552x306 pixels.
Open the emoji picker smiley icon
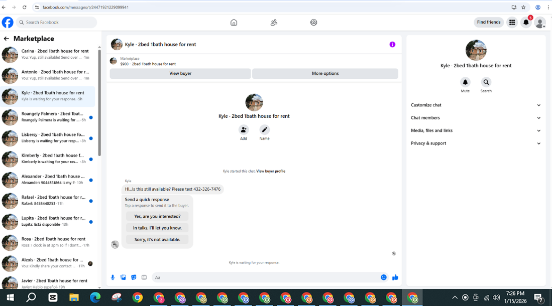(x=383, y=277)
